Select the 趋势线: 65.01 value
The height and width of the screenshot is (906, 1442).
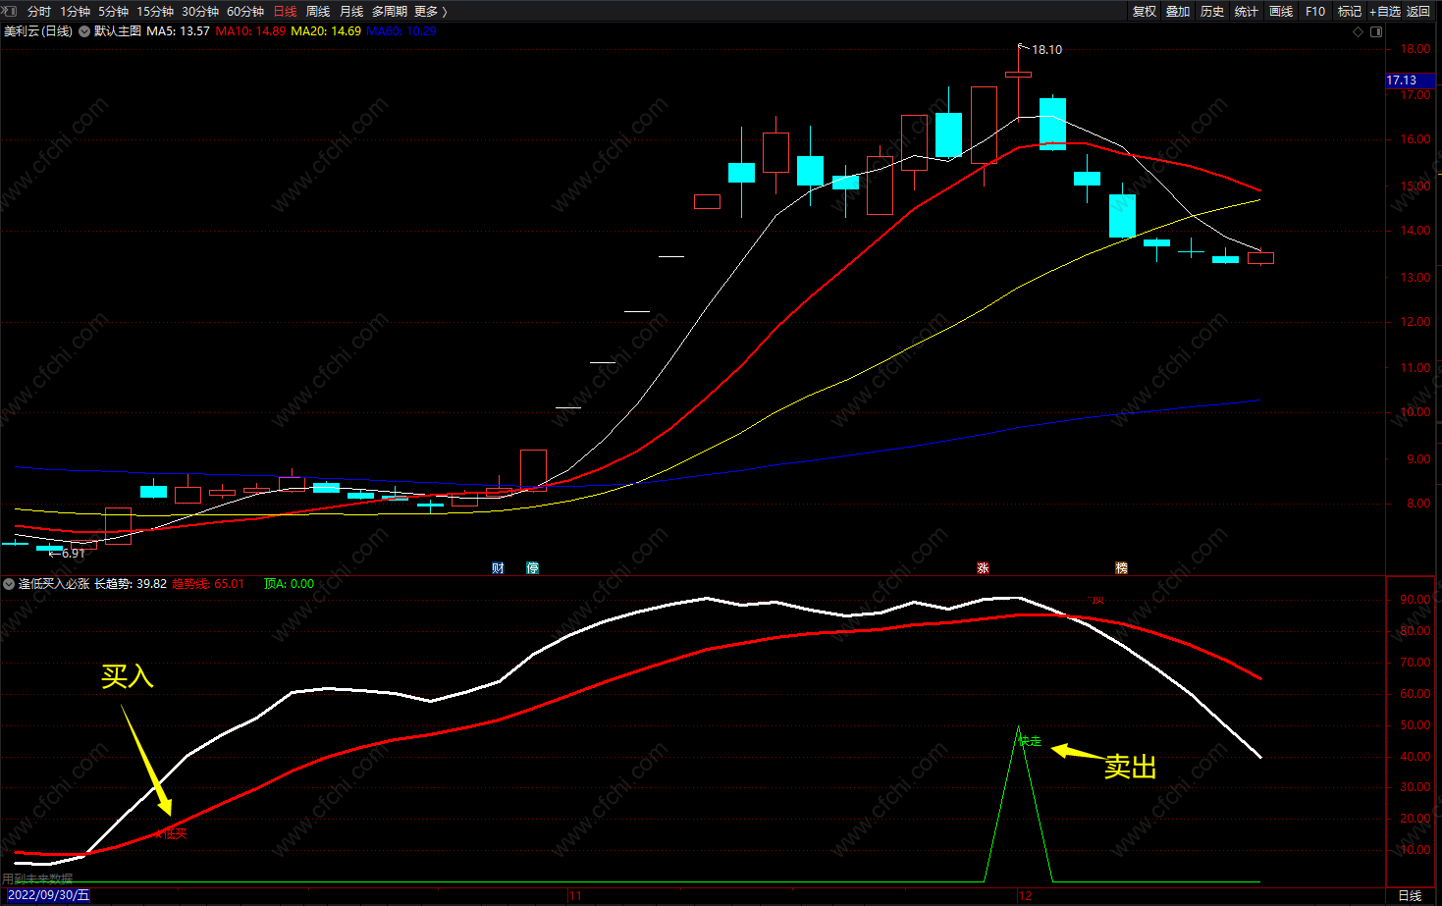pyautogui.click(x=208, y=583)
